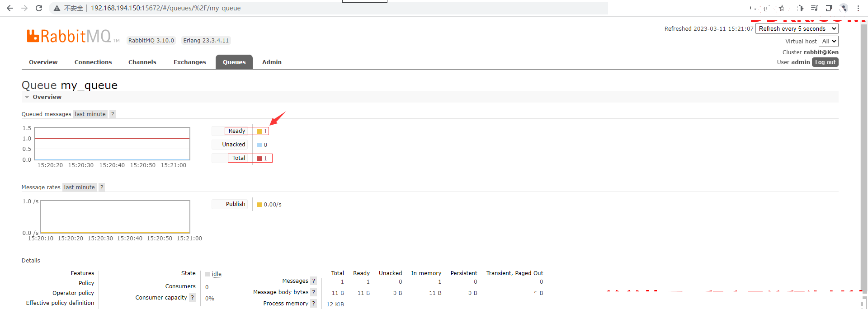
Task: Open the browser three-dot menu
Action: (x=858, y=8)
